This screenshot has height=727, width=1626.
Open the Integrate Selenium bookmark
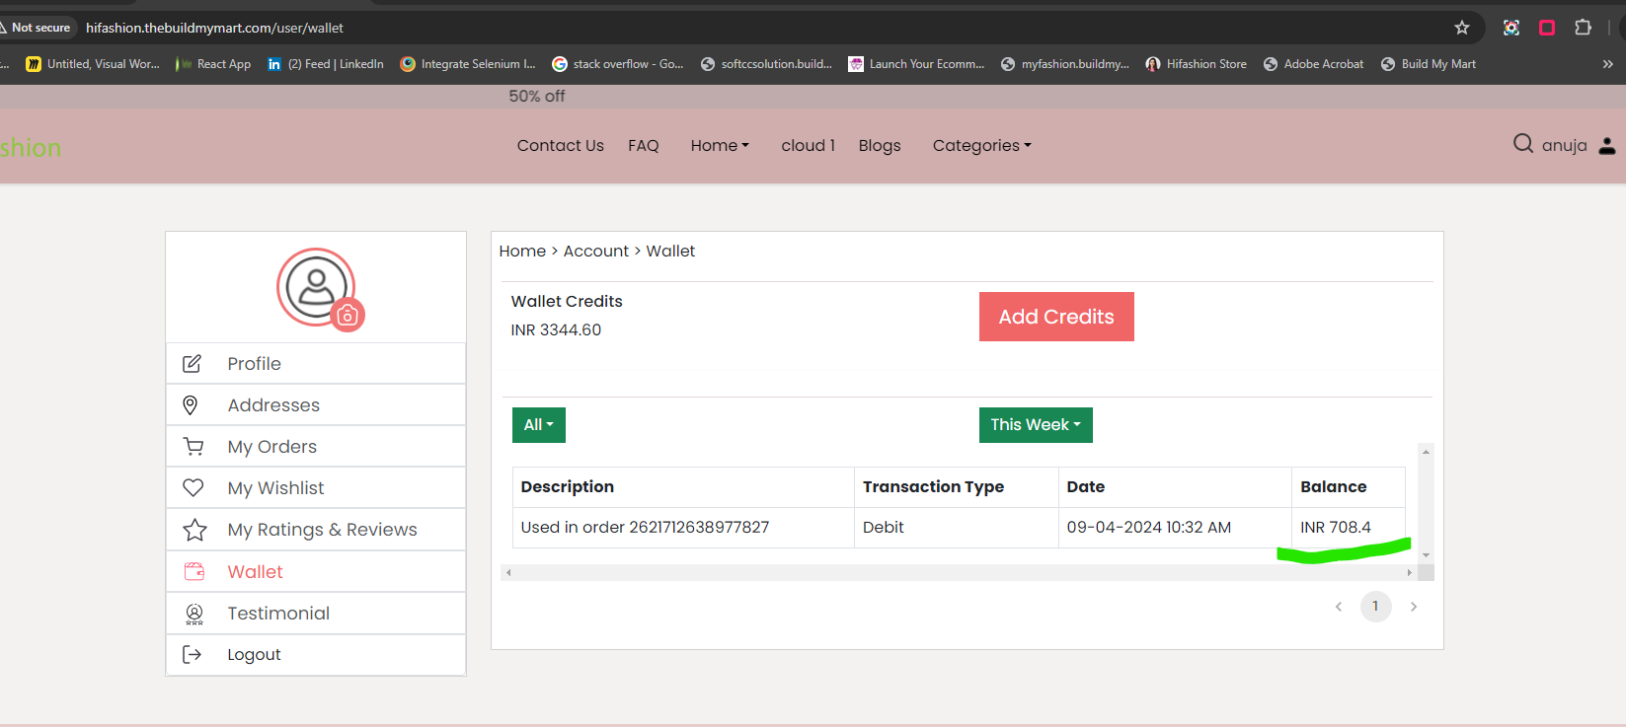click(468, 64)
